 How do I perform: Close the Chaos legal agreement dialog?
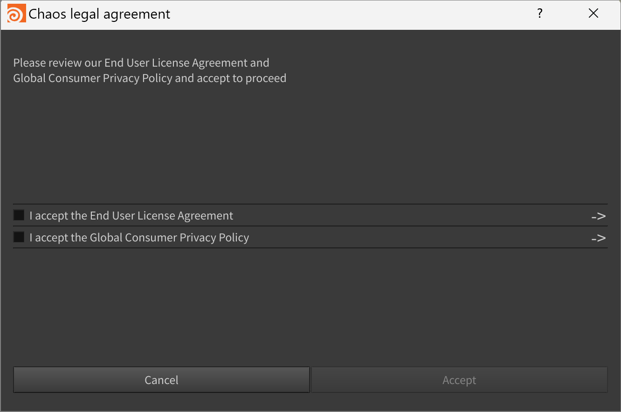(x=593, y=14)
